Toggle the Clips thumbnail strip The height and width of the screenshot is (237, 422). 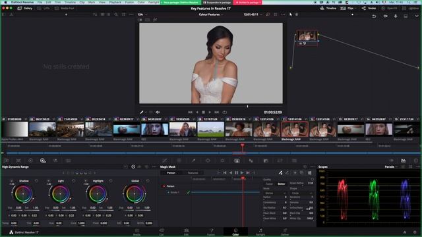347,9
